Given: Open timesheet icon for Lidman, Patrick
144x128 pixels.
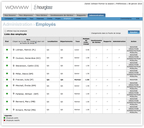Looking at the screenshot, I should tap(14, 49).
